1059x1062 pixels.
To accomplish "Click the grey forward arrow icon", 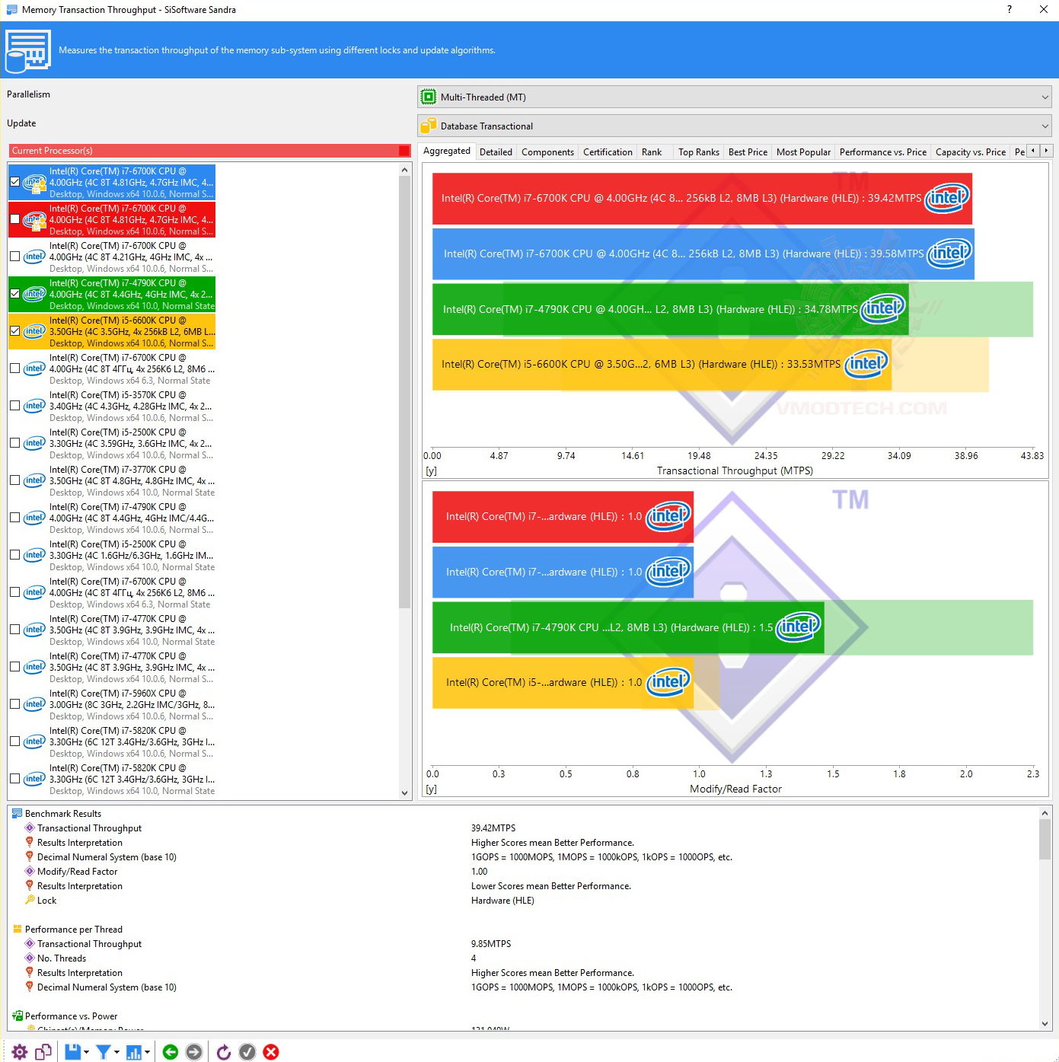I will pos(194,1052).
